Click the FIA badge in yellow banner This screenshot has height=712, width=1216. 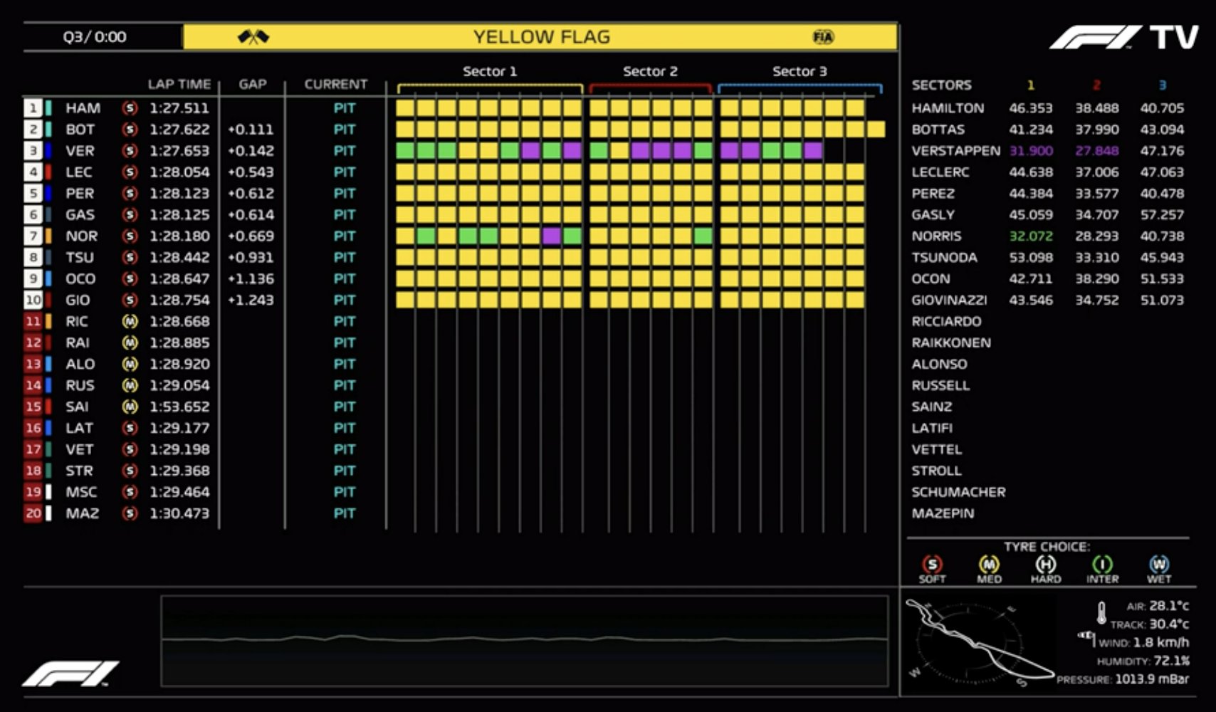[x=823, y=37]
